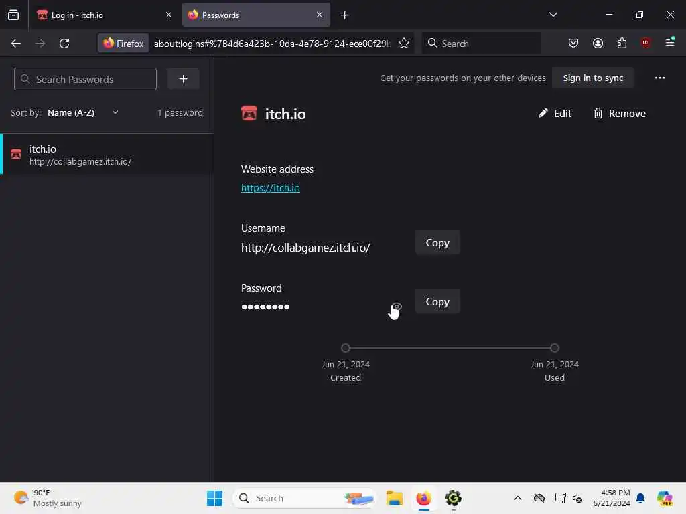Open the Pocket save icon
Image resolution: width=686 pixels, height=514 pixels.
(573, 44)
